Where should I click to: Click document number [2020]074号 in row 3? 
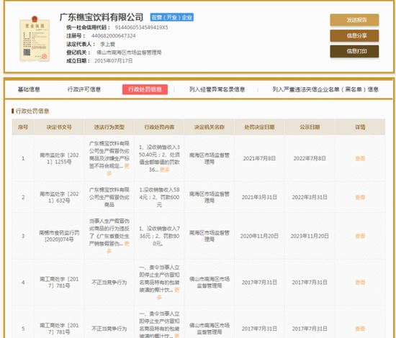click(x=59, y=239)
